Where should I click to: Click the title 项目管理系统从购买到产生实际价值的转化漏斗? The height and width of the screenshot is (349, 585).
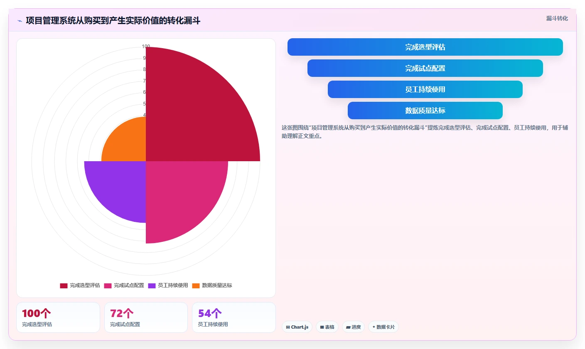pos(113,20)
